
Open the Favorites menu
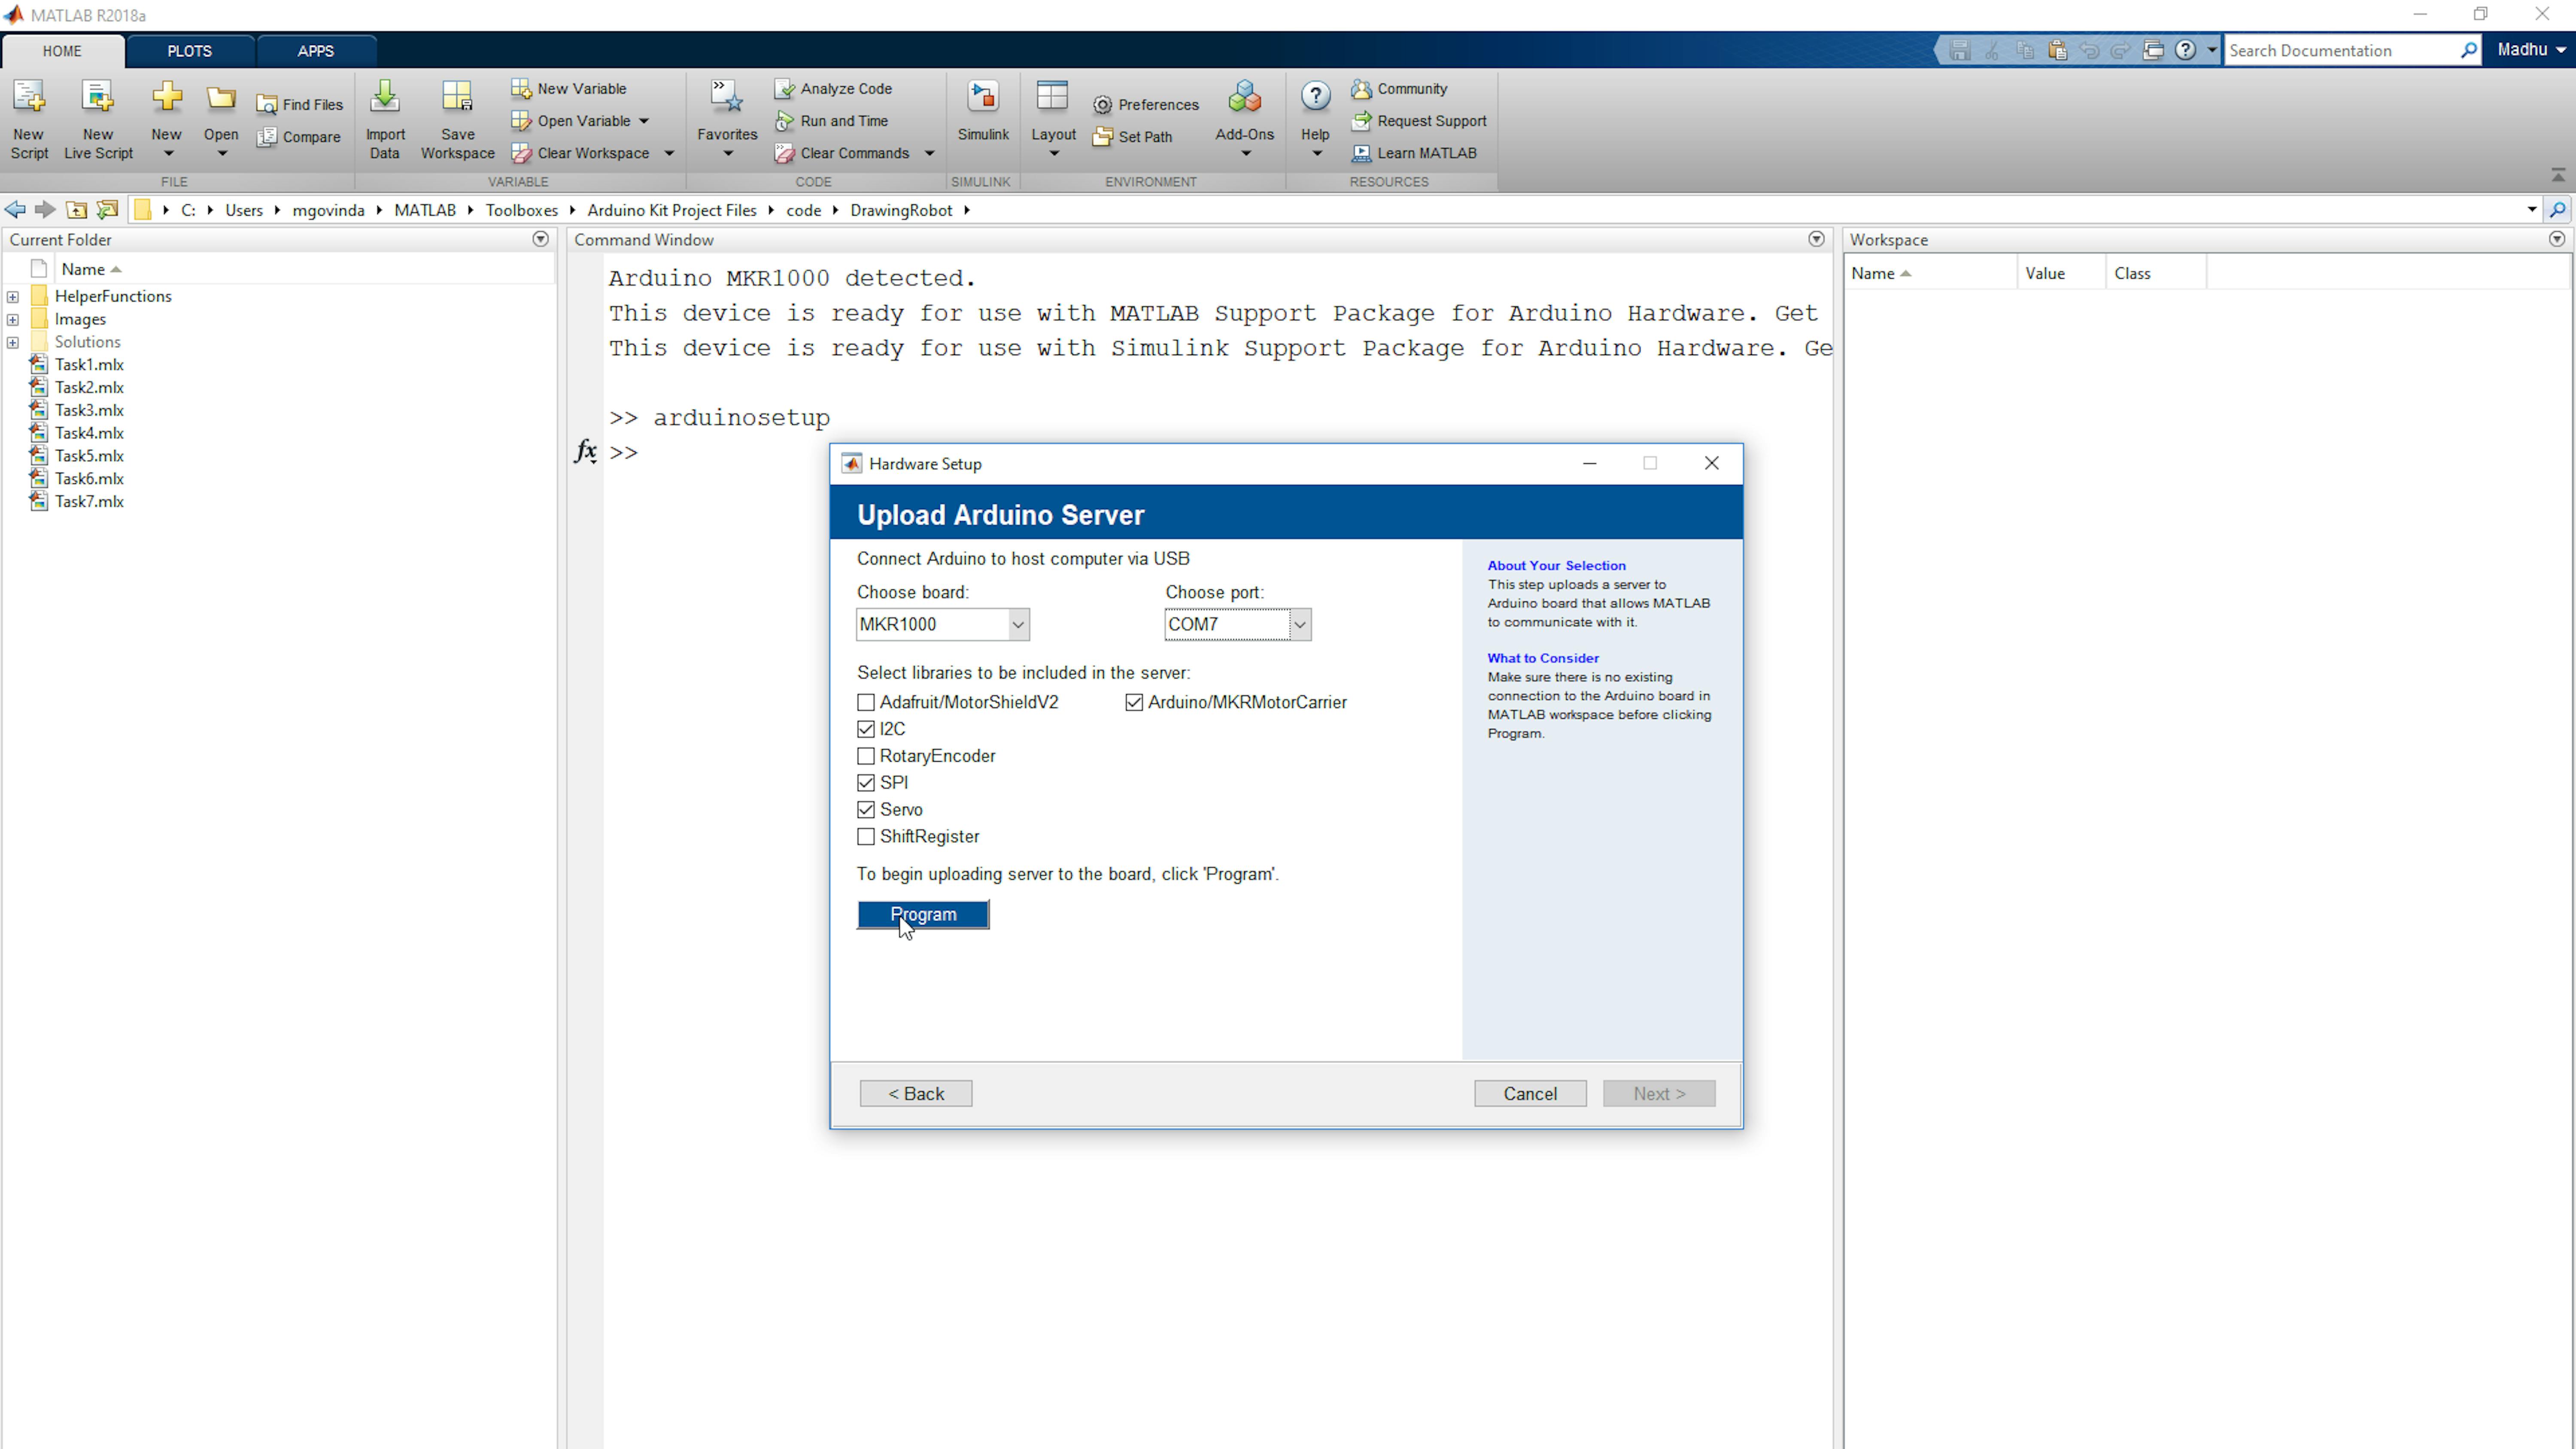tap(727, 118)
